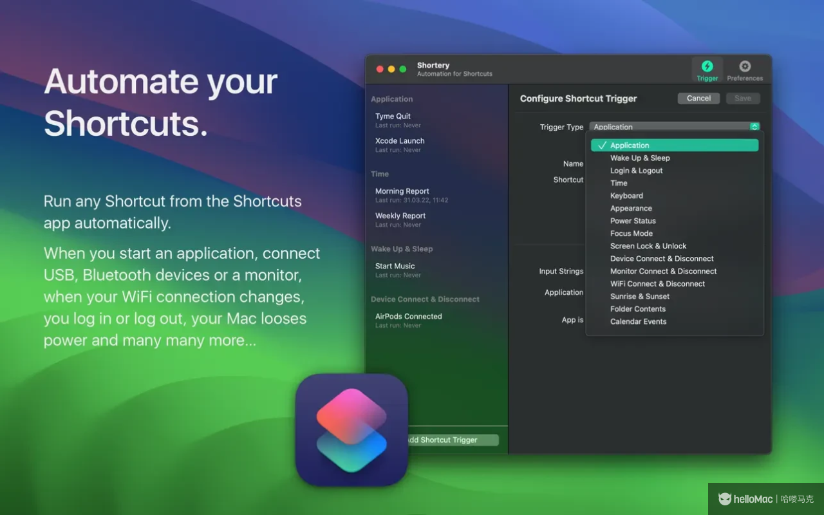The image size is (824, 515).
Task: Click the Application sidebar section header
Action: click(x=391, y=99)
